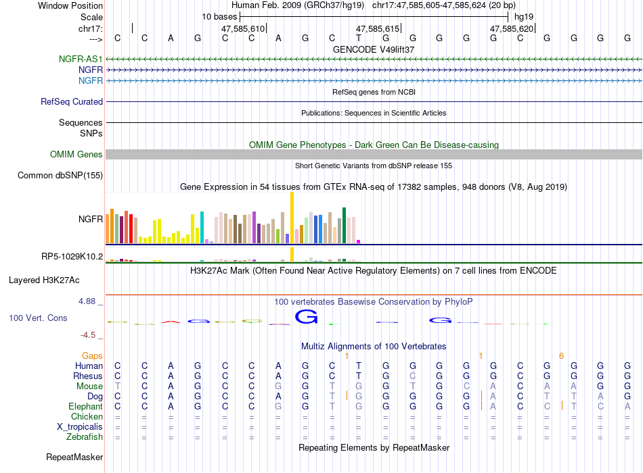Click the 47,585,615 position marker
The height and width of the screenshot is (473, 643).
pos(378,28)
